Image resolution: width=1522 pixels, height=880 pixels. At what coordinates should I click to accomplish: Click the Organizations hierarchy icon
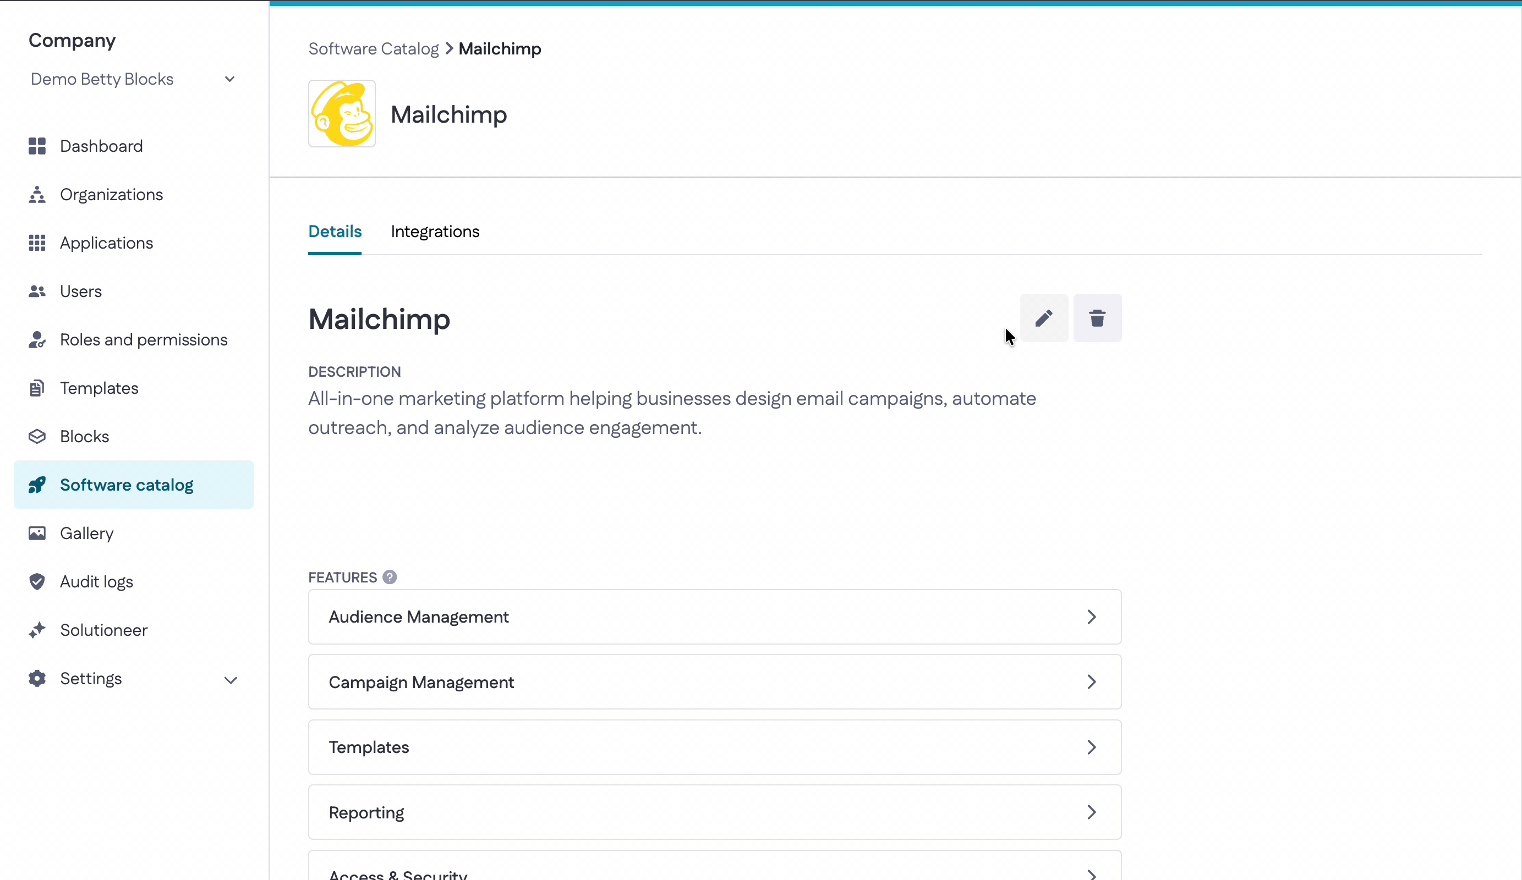pos(37,194)
